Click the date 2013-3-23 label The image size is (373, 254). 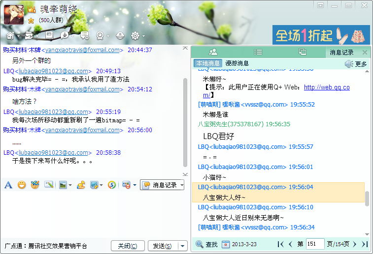coord(244,244)
